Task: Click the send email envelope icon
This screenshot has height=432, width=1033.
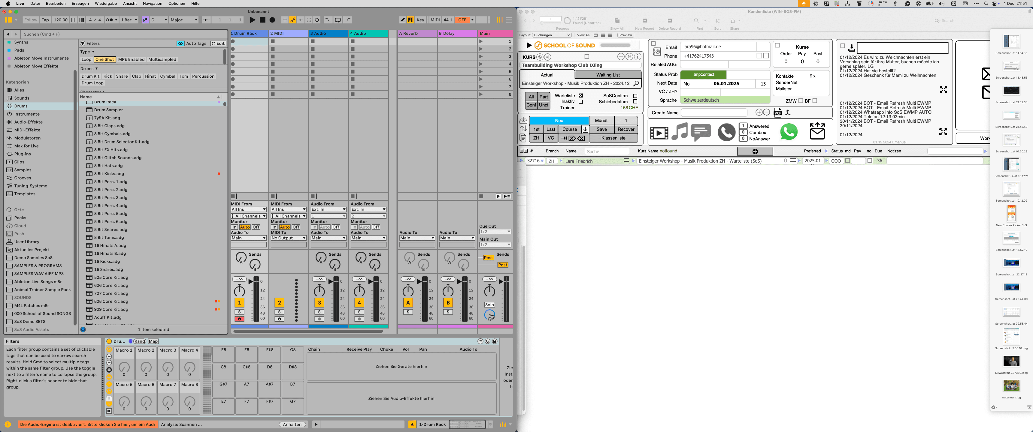Action: coord(817,131)
